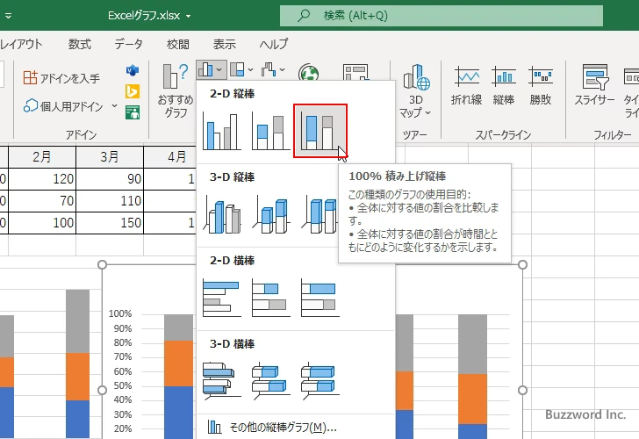This screenshot has width=639, height=439.
Task: Select the 3-D clustered bar chart
Action: coord(222,379)
